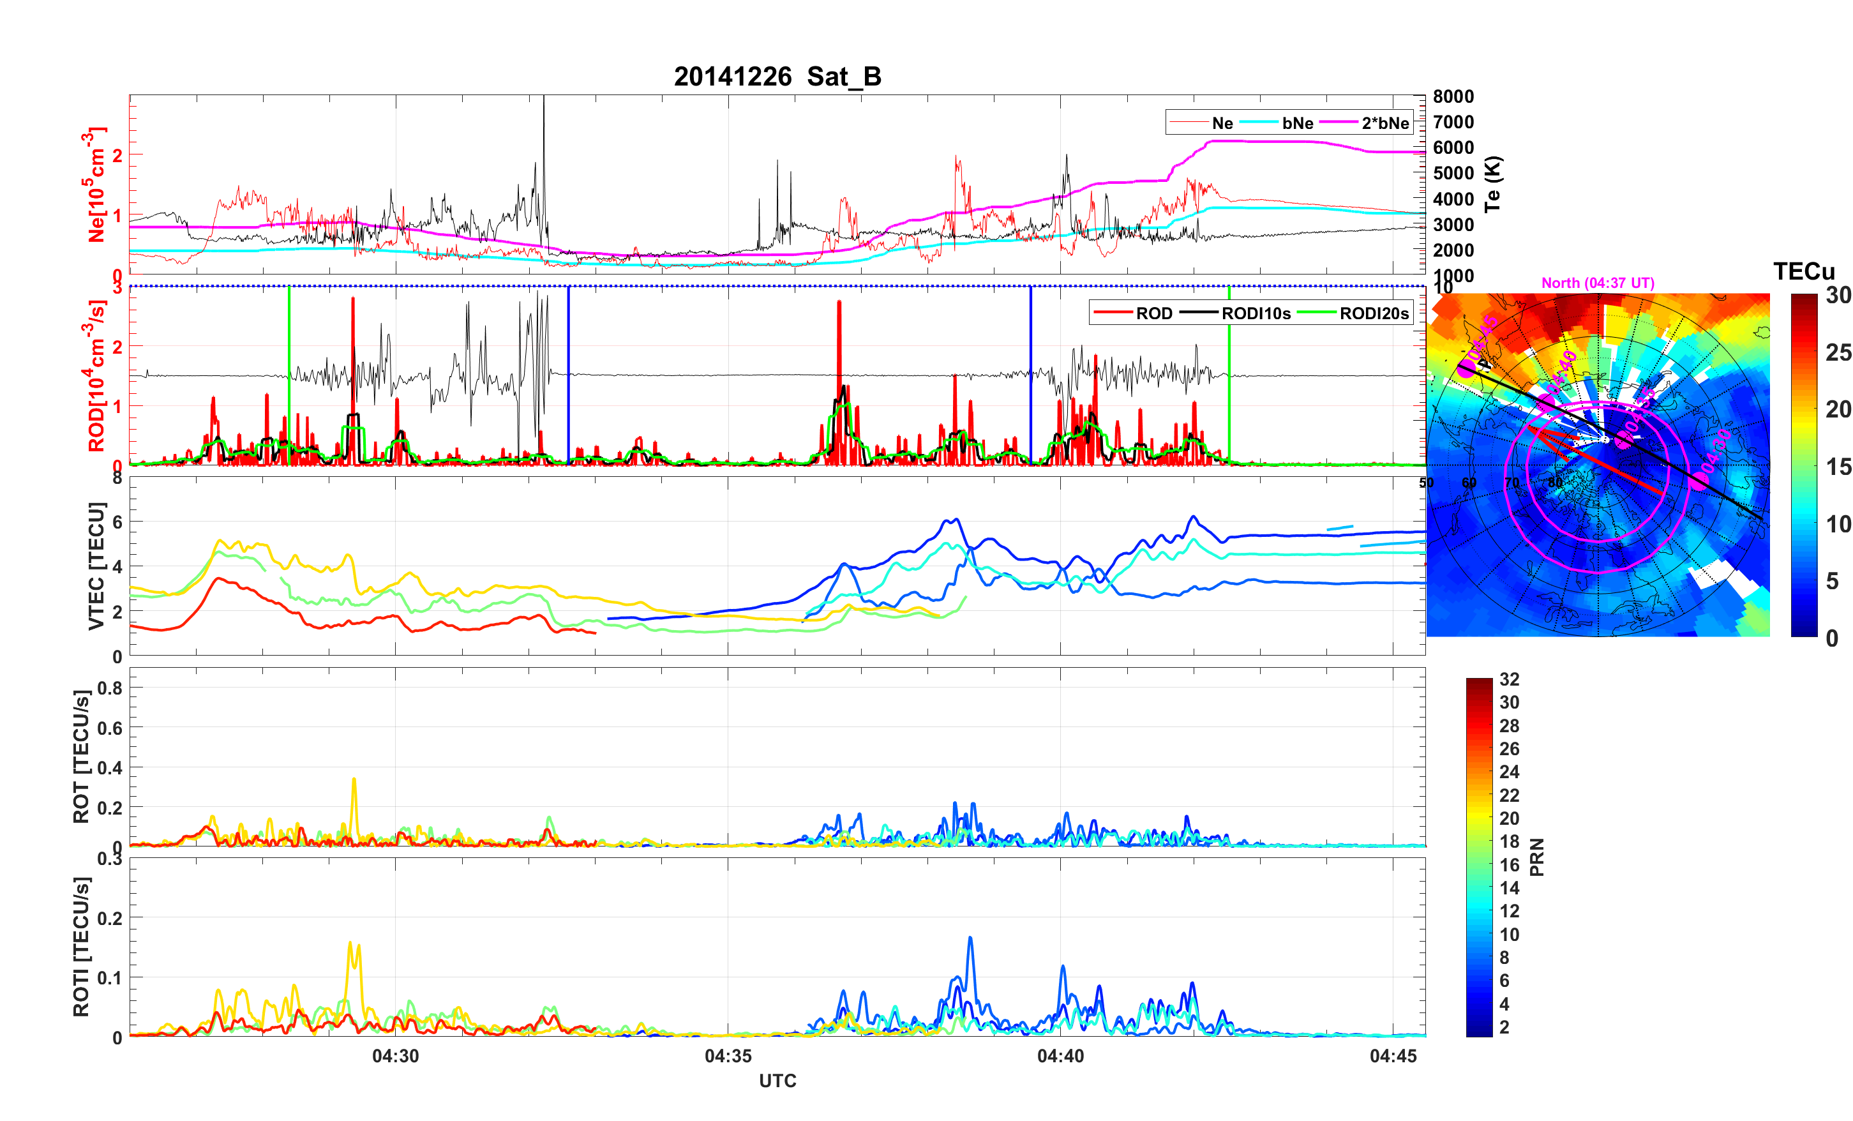Click the '04:45' time tick label

coord(1392,1057)
